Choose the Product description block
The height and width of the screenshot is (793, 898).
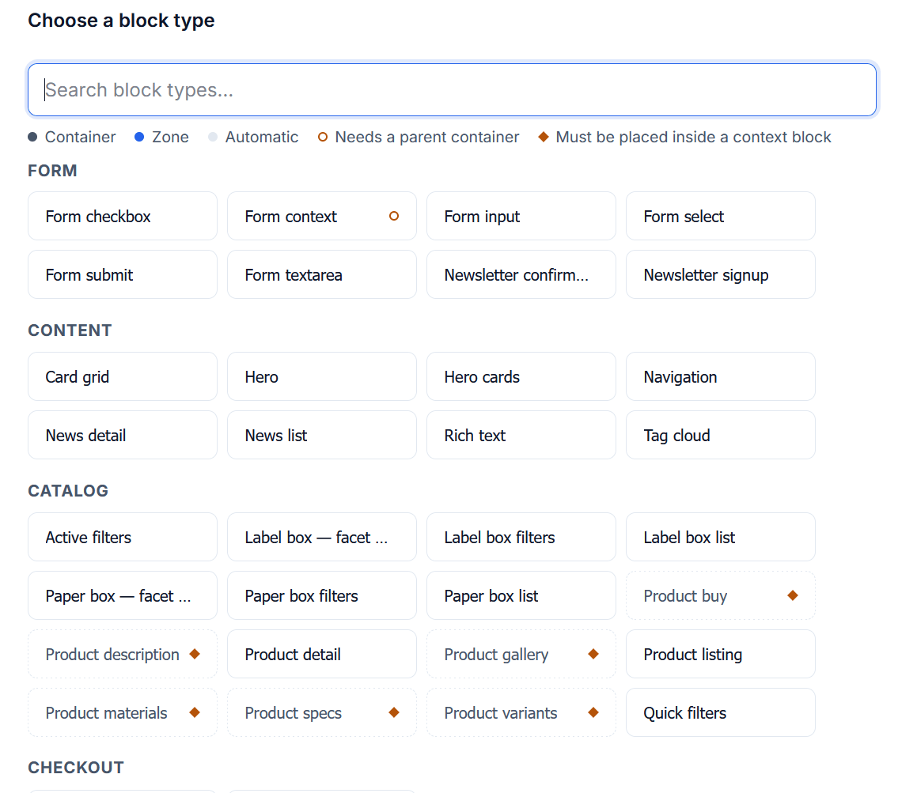123,654
